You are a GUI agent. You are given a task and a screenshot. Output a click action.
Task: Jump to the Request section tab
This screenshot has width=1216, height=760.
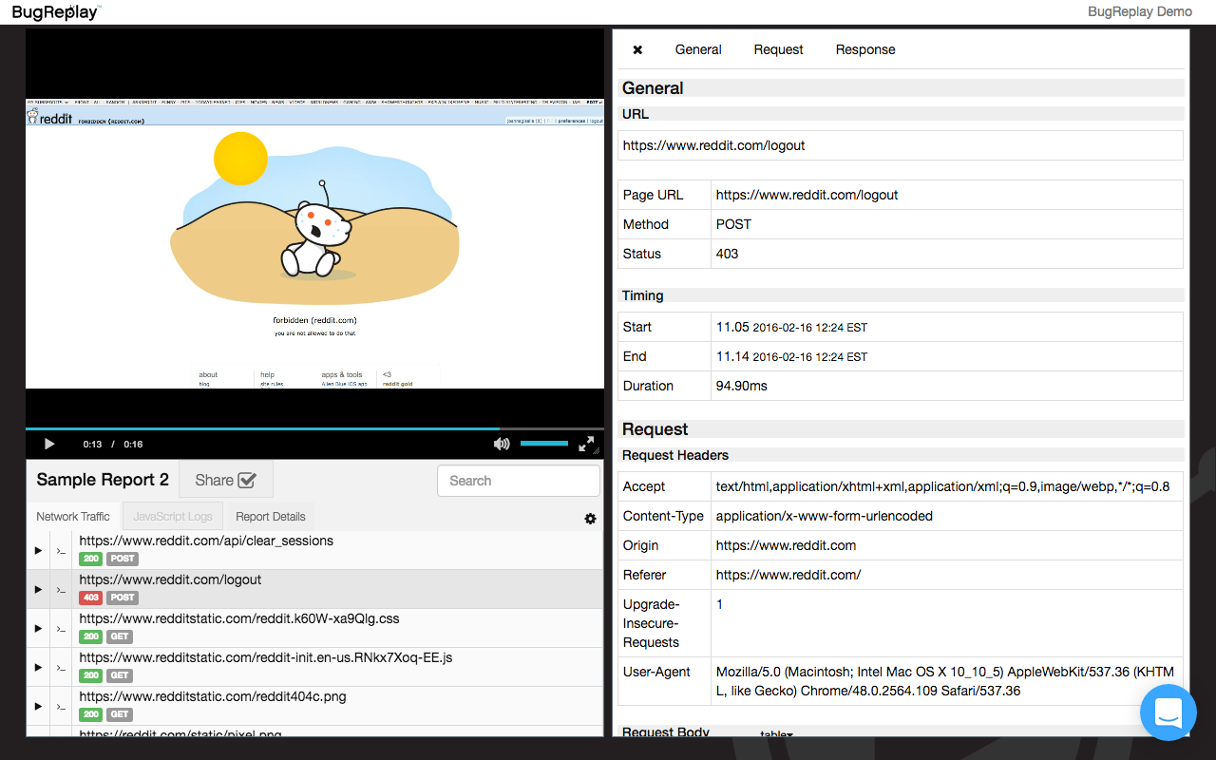click(x=778, y=49)
